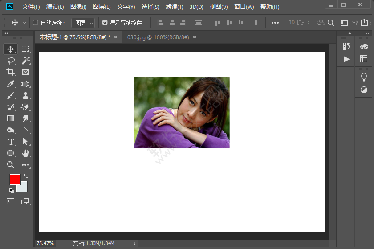374x249 pixels.
Task: Open the 图层 auto-select dropdown
Action: click(83, 23)
